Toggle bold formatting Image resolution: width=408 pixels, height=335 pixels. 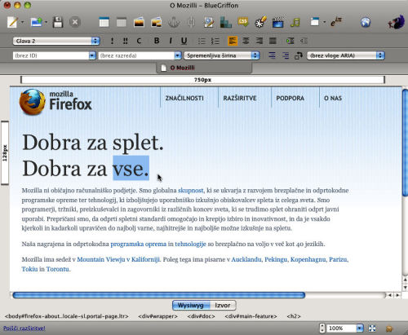click(x=157, y=41)
